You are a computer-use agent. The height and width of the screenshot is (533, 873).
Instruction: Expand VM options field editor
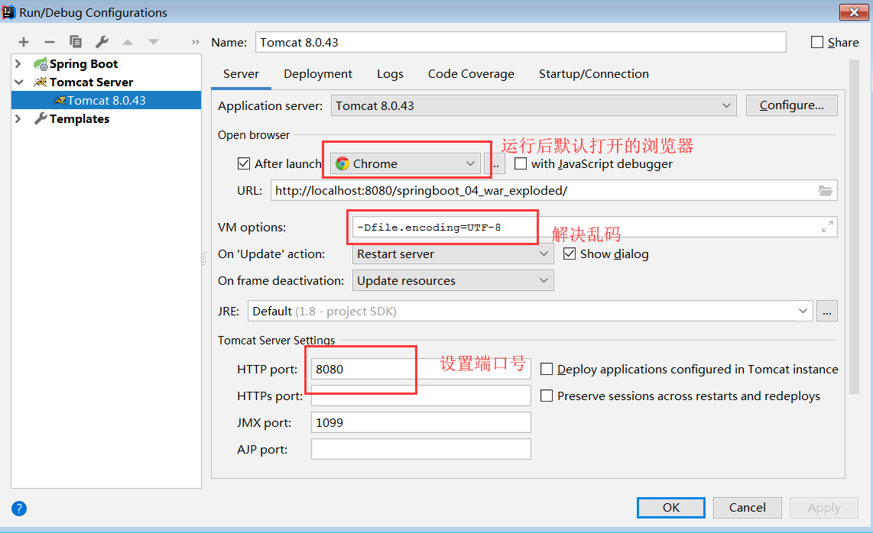(827, 227)
